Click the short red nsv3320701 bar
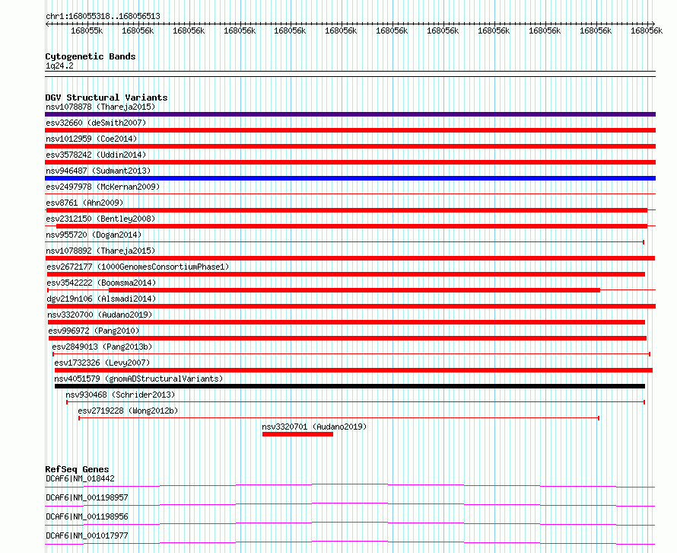Viewport: 677px width, 553px height. pyautogui.click(x=297, y=434)
